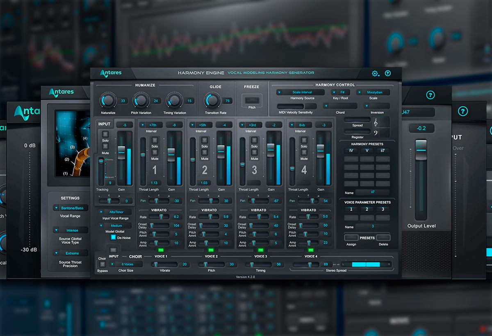Open Model Glottal Medium dropdown

tap(115, 226)
